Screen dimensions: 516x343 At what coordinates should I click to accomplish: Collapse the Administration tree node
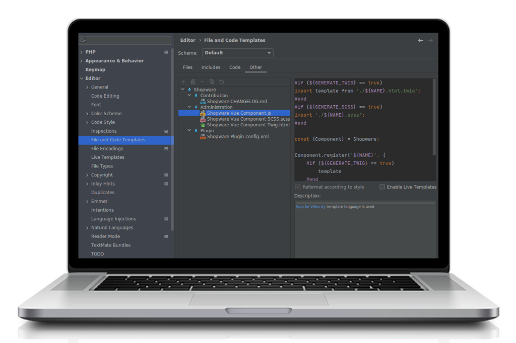[189, 107]
